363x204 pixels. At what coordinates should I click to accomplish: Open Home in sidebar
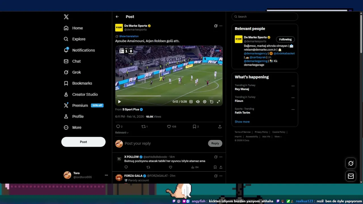click(73, 28)
